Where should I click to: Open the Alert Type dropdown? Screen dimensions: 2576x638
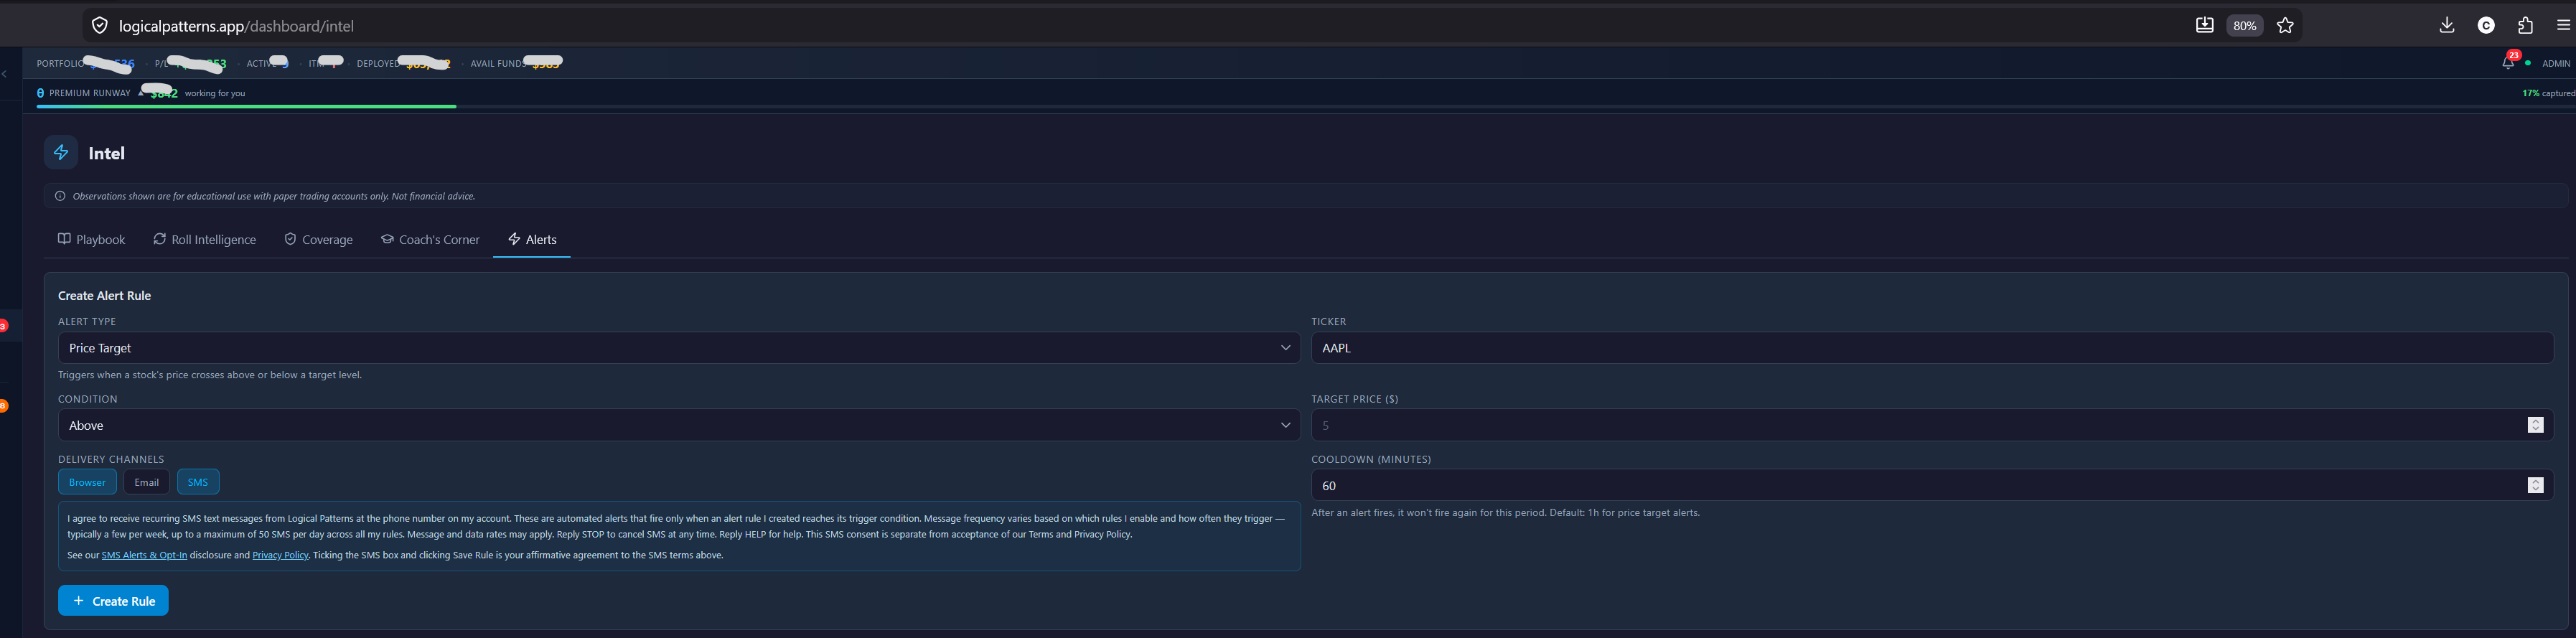pos(679,348)
